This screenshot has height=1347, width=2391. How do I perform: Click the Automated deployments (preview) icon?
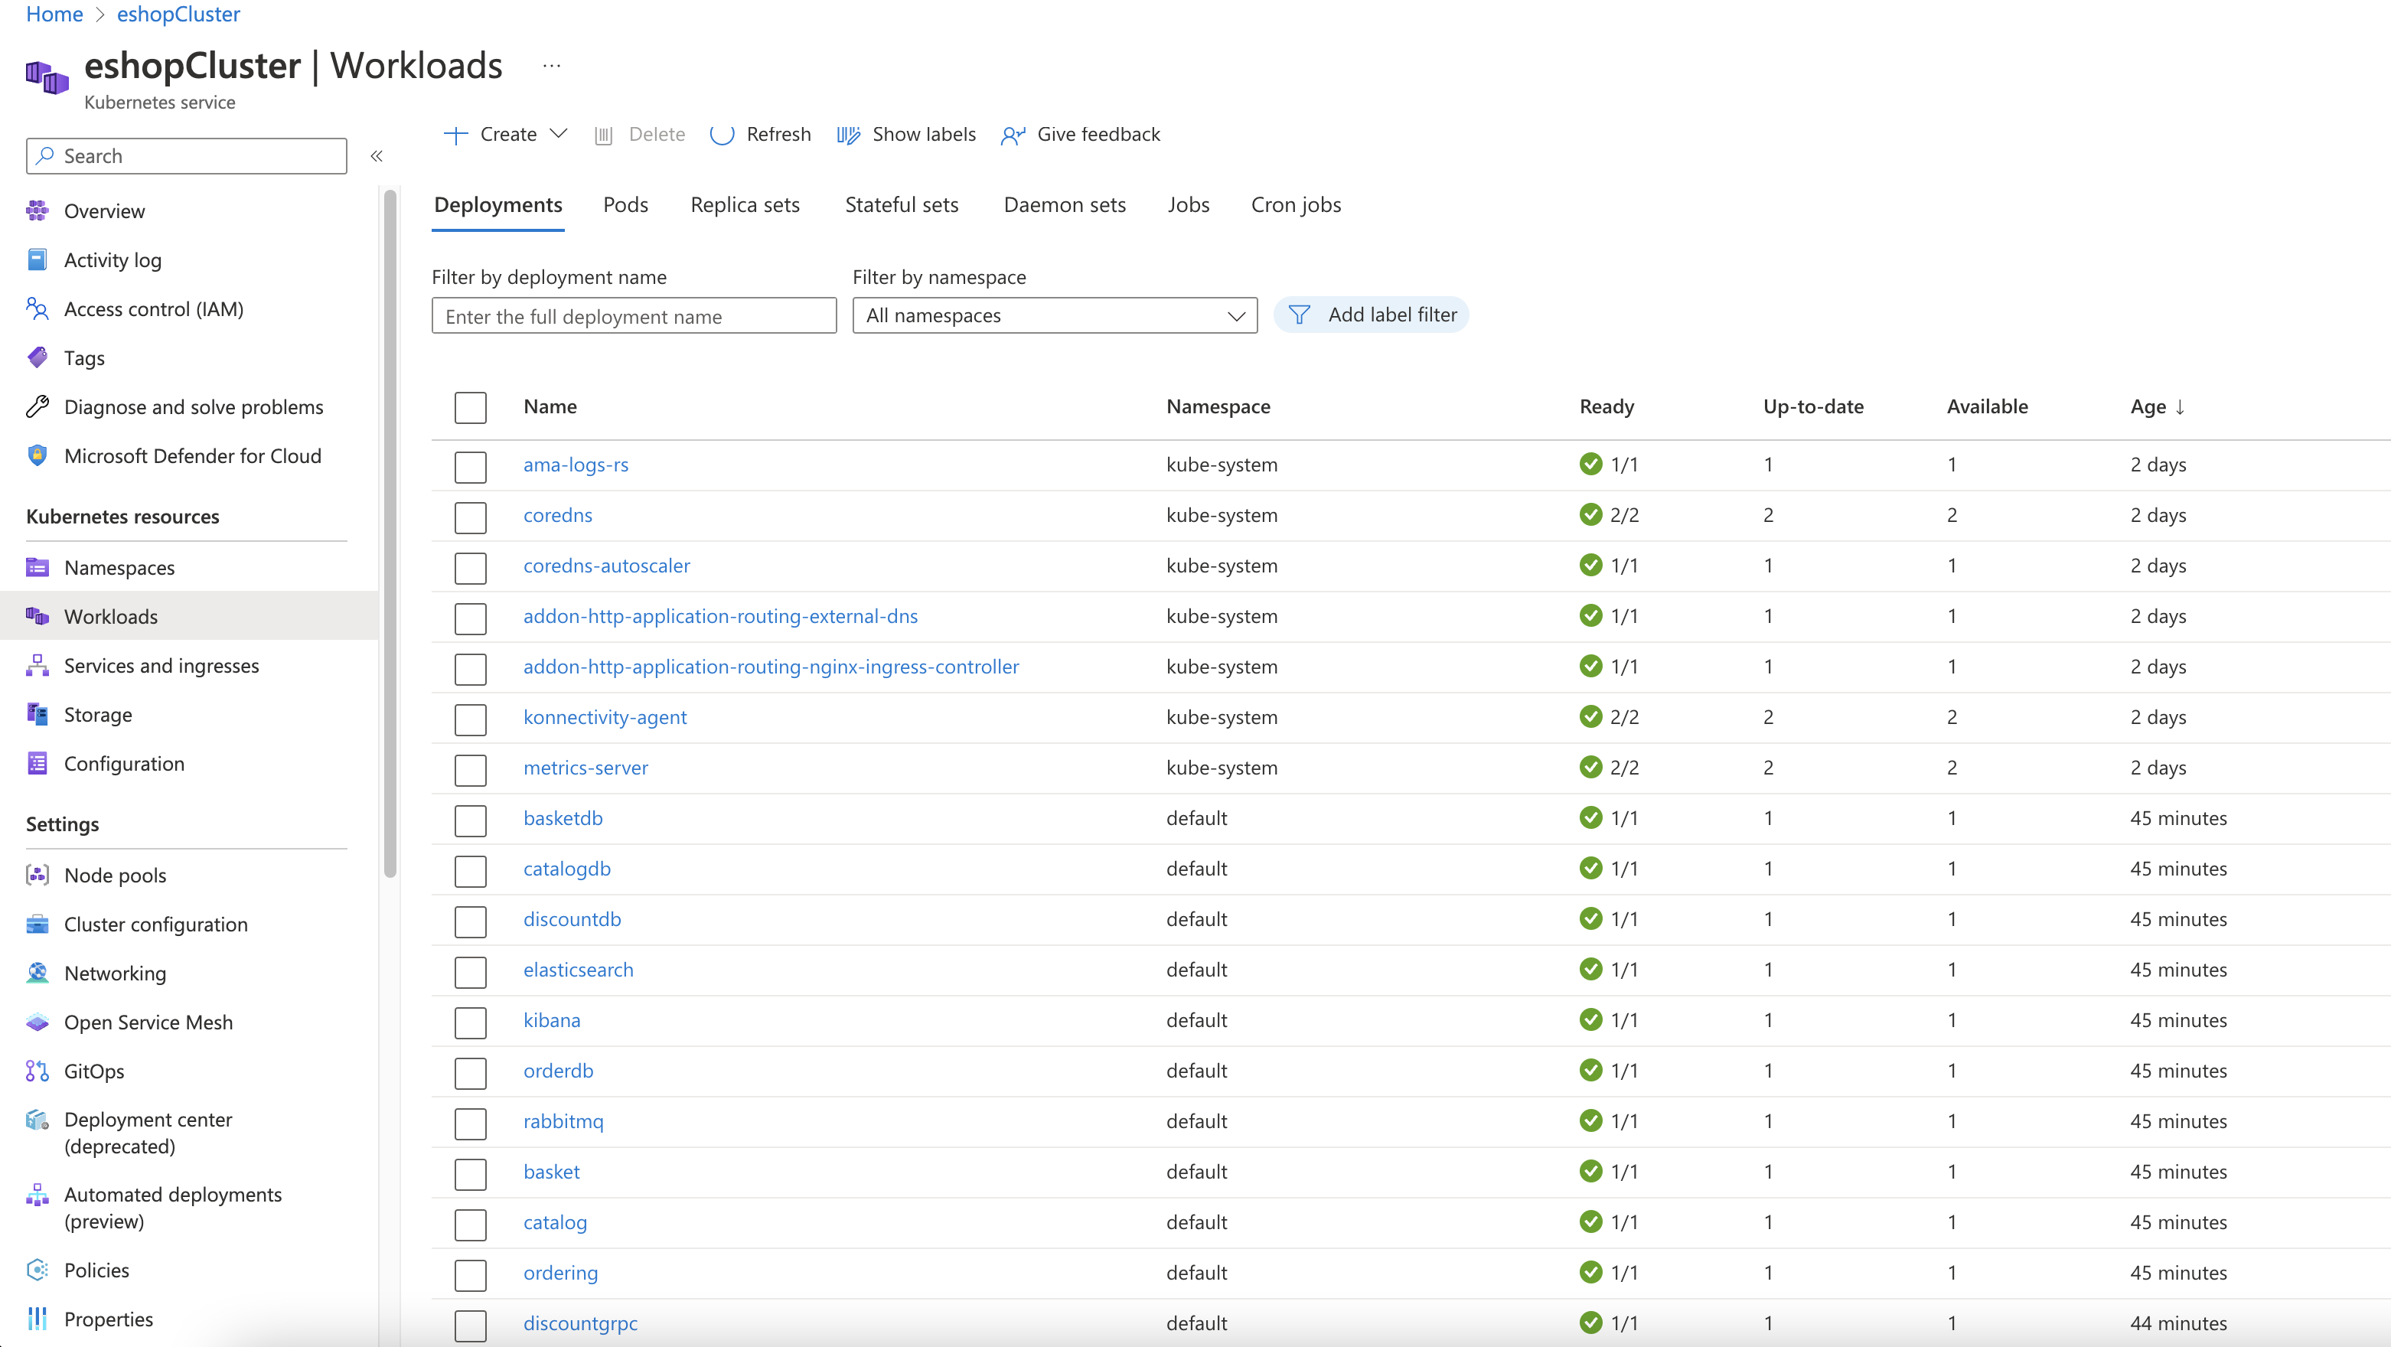[x=38, y=1195]
